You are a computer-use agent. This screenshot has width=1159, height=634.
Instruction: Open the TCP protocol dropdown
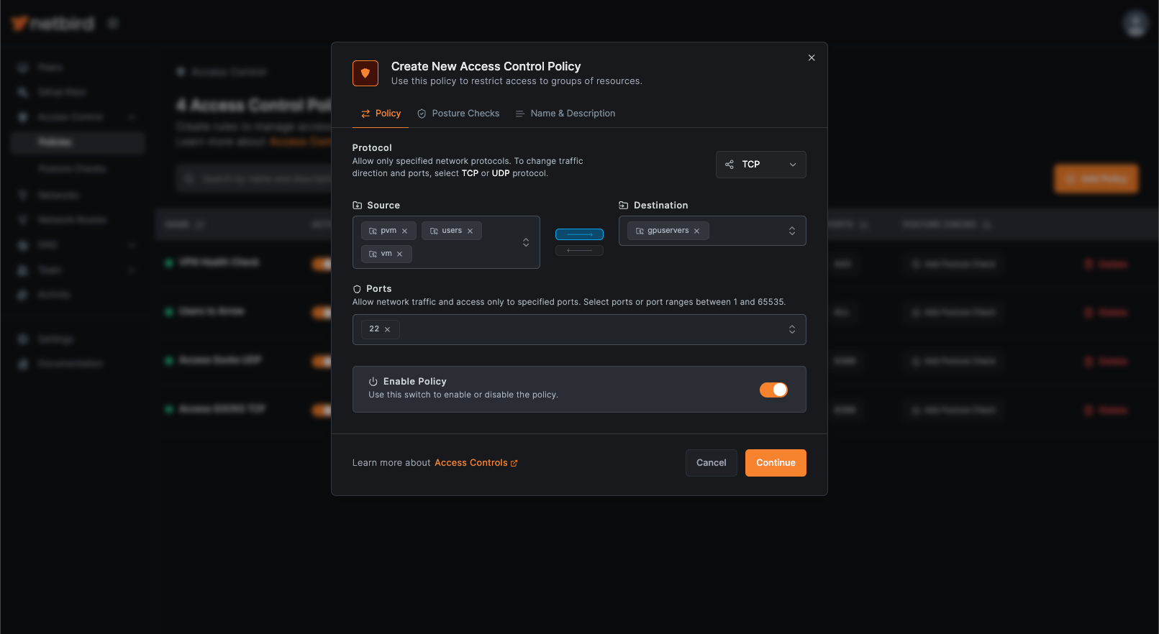tap(760, 165)
